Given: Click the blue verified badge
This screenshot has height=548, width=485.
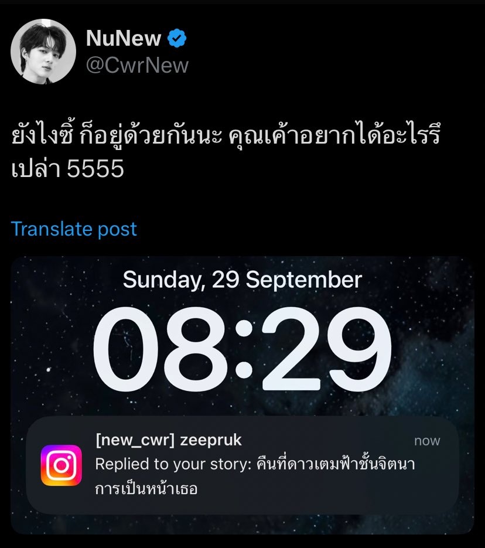Looking at the screenshot, I should 177,38.
